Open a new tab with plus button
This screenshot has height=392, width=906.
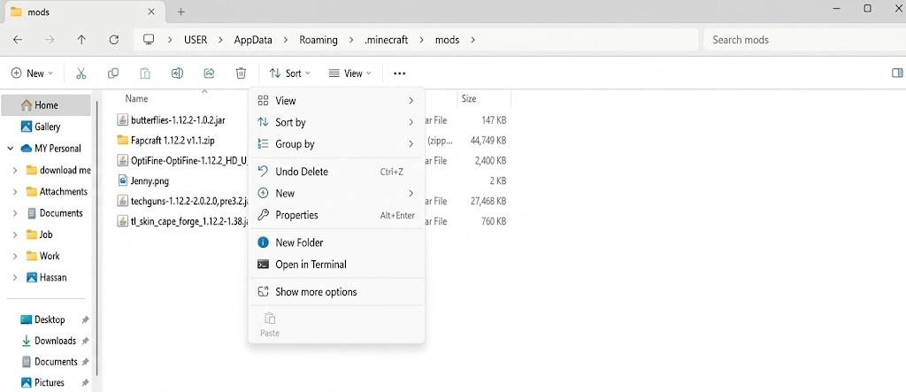click(x=180, y=12)
